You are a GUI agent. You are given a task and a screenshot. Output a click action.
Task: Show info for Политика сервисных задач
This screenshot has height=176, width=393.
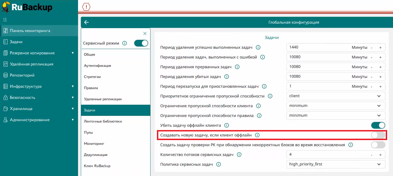(219, 164)
